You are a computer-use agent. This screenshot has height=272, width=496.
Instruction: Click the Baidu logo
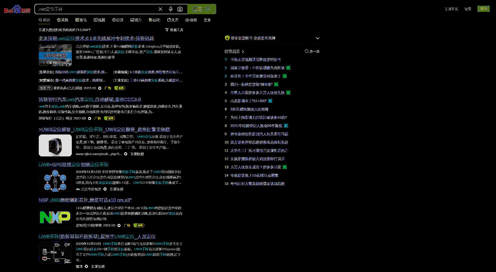pyautogui.click(x=17, y=9)
